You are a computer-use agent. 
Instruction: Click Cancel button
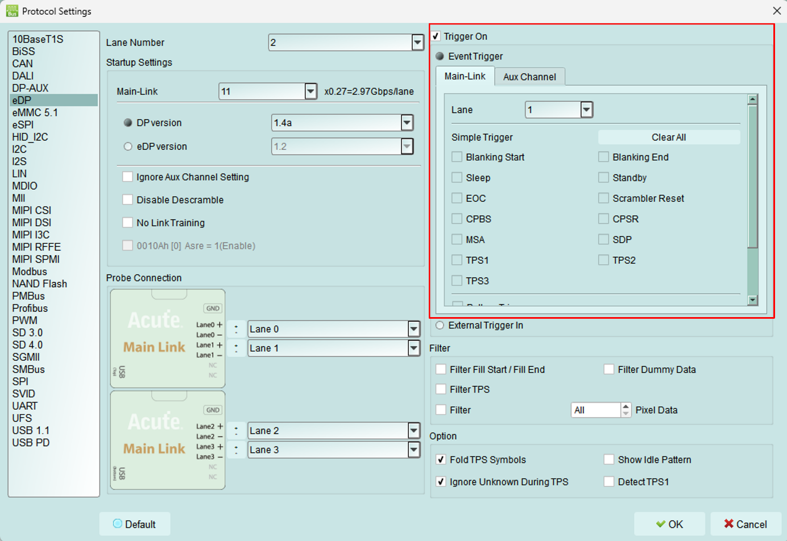click(745, 524)
